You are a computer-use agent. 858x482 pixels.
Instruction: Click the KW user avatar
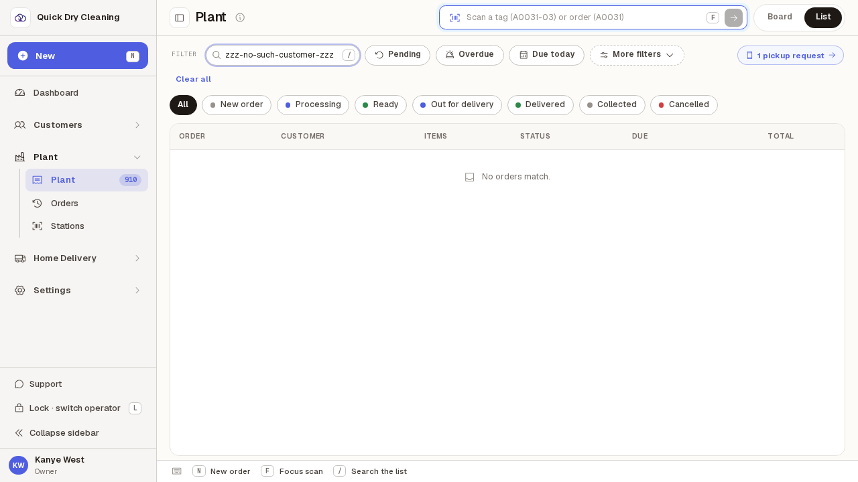click(x=18, y=465)
